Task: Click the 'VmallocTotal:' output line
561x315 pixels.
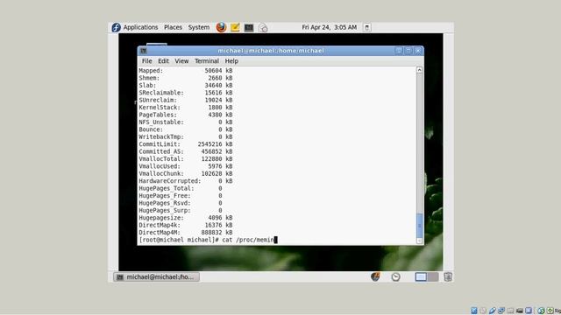Action: point(186,159)
